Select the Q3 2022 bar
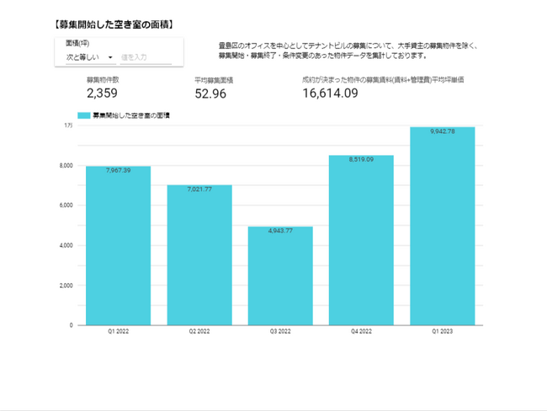Image resolution: width=547 pixels, height=411 pixels. pos(280,278)
